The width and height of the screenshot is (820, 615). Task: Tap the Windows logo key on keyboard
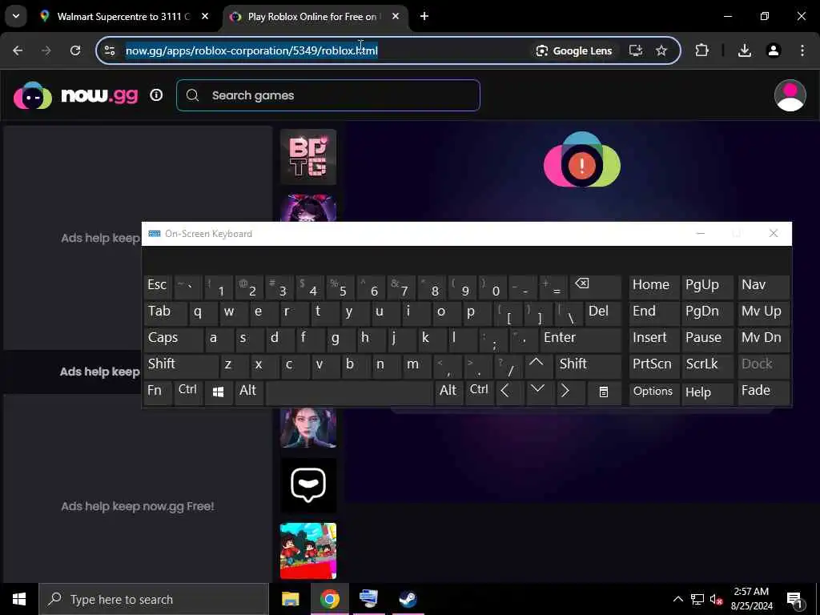(x=218, y=392)
